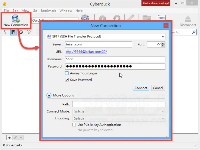Uncheck the Save Password checkbox

pos(67,80)
